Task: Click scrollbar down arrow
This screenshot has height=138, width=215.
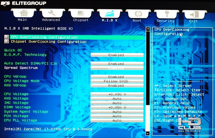Action: (148, 133)
